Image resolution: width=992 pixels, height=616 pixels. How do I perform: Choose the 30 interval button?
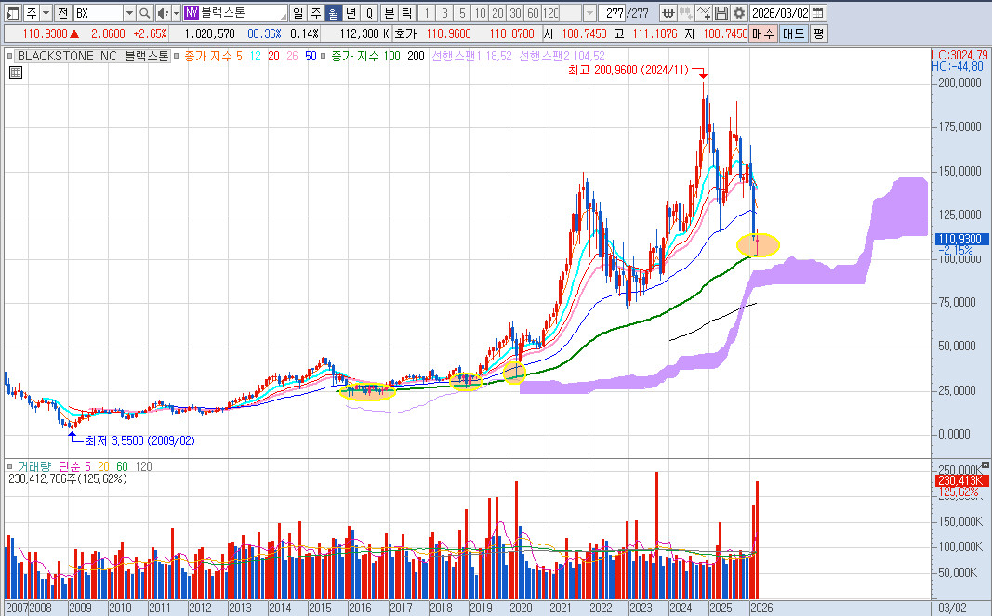point(516,13)
